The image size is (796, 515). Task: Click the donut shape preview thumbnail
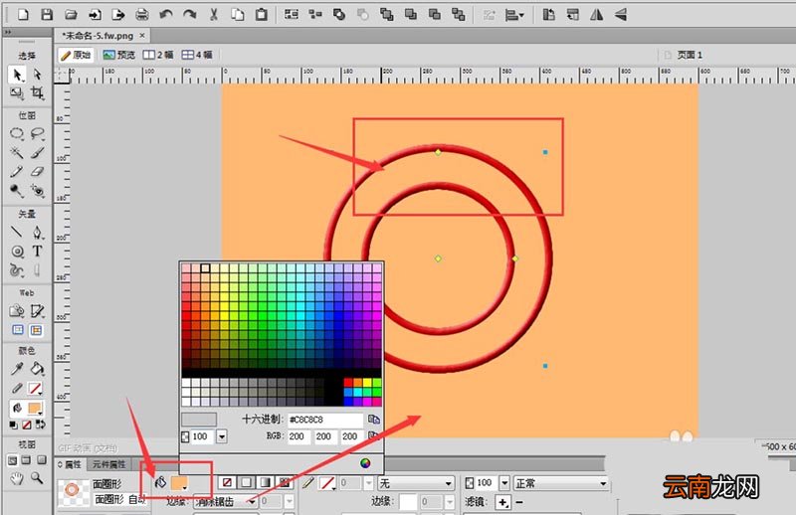coord(72,491)
